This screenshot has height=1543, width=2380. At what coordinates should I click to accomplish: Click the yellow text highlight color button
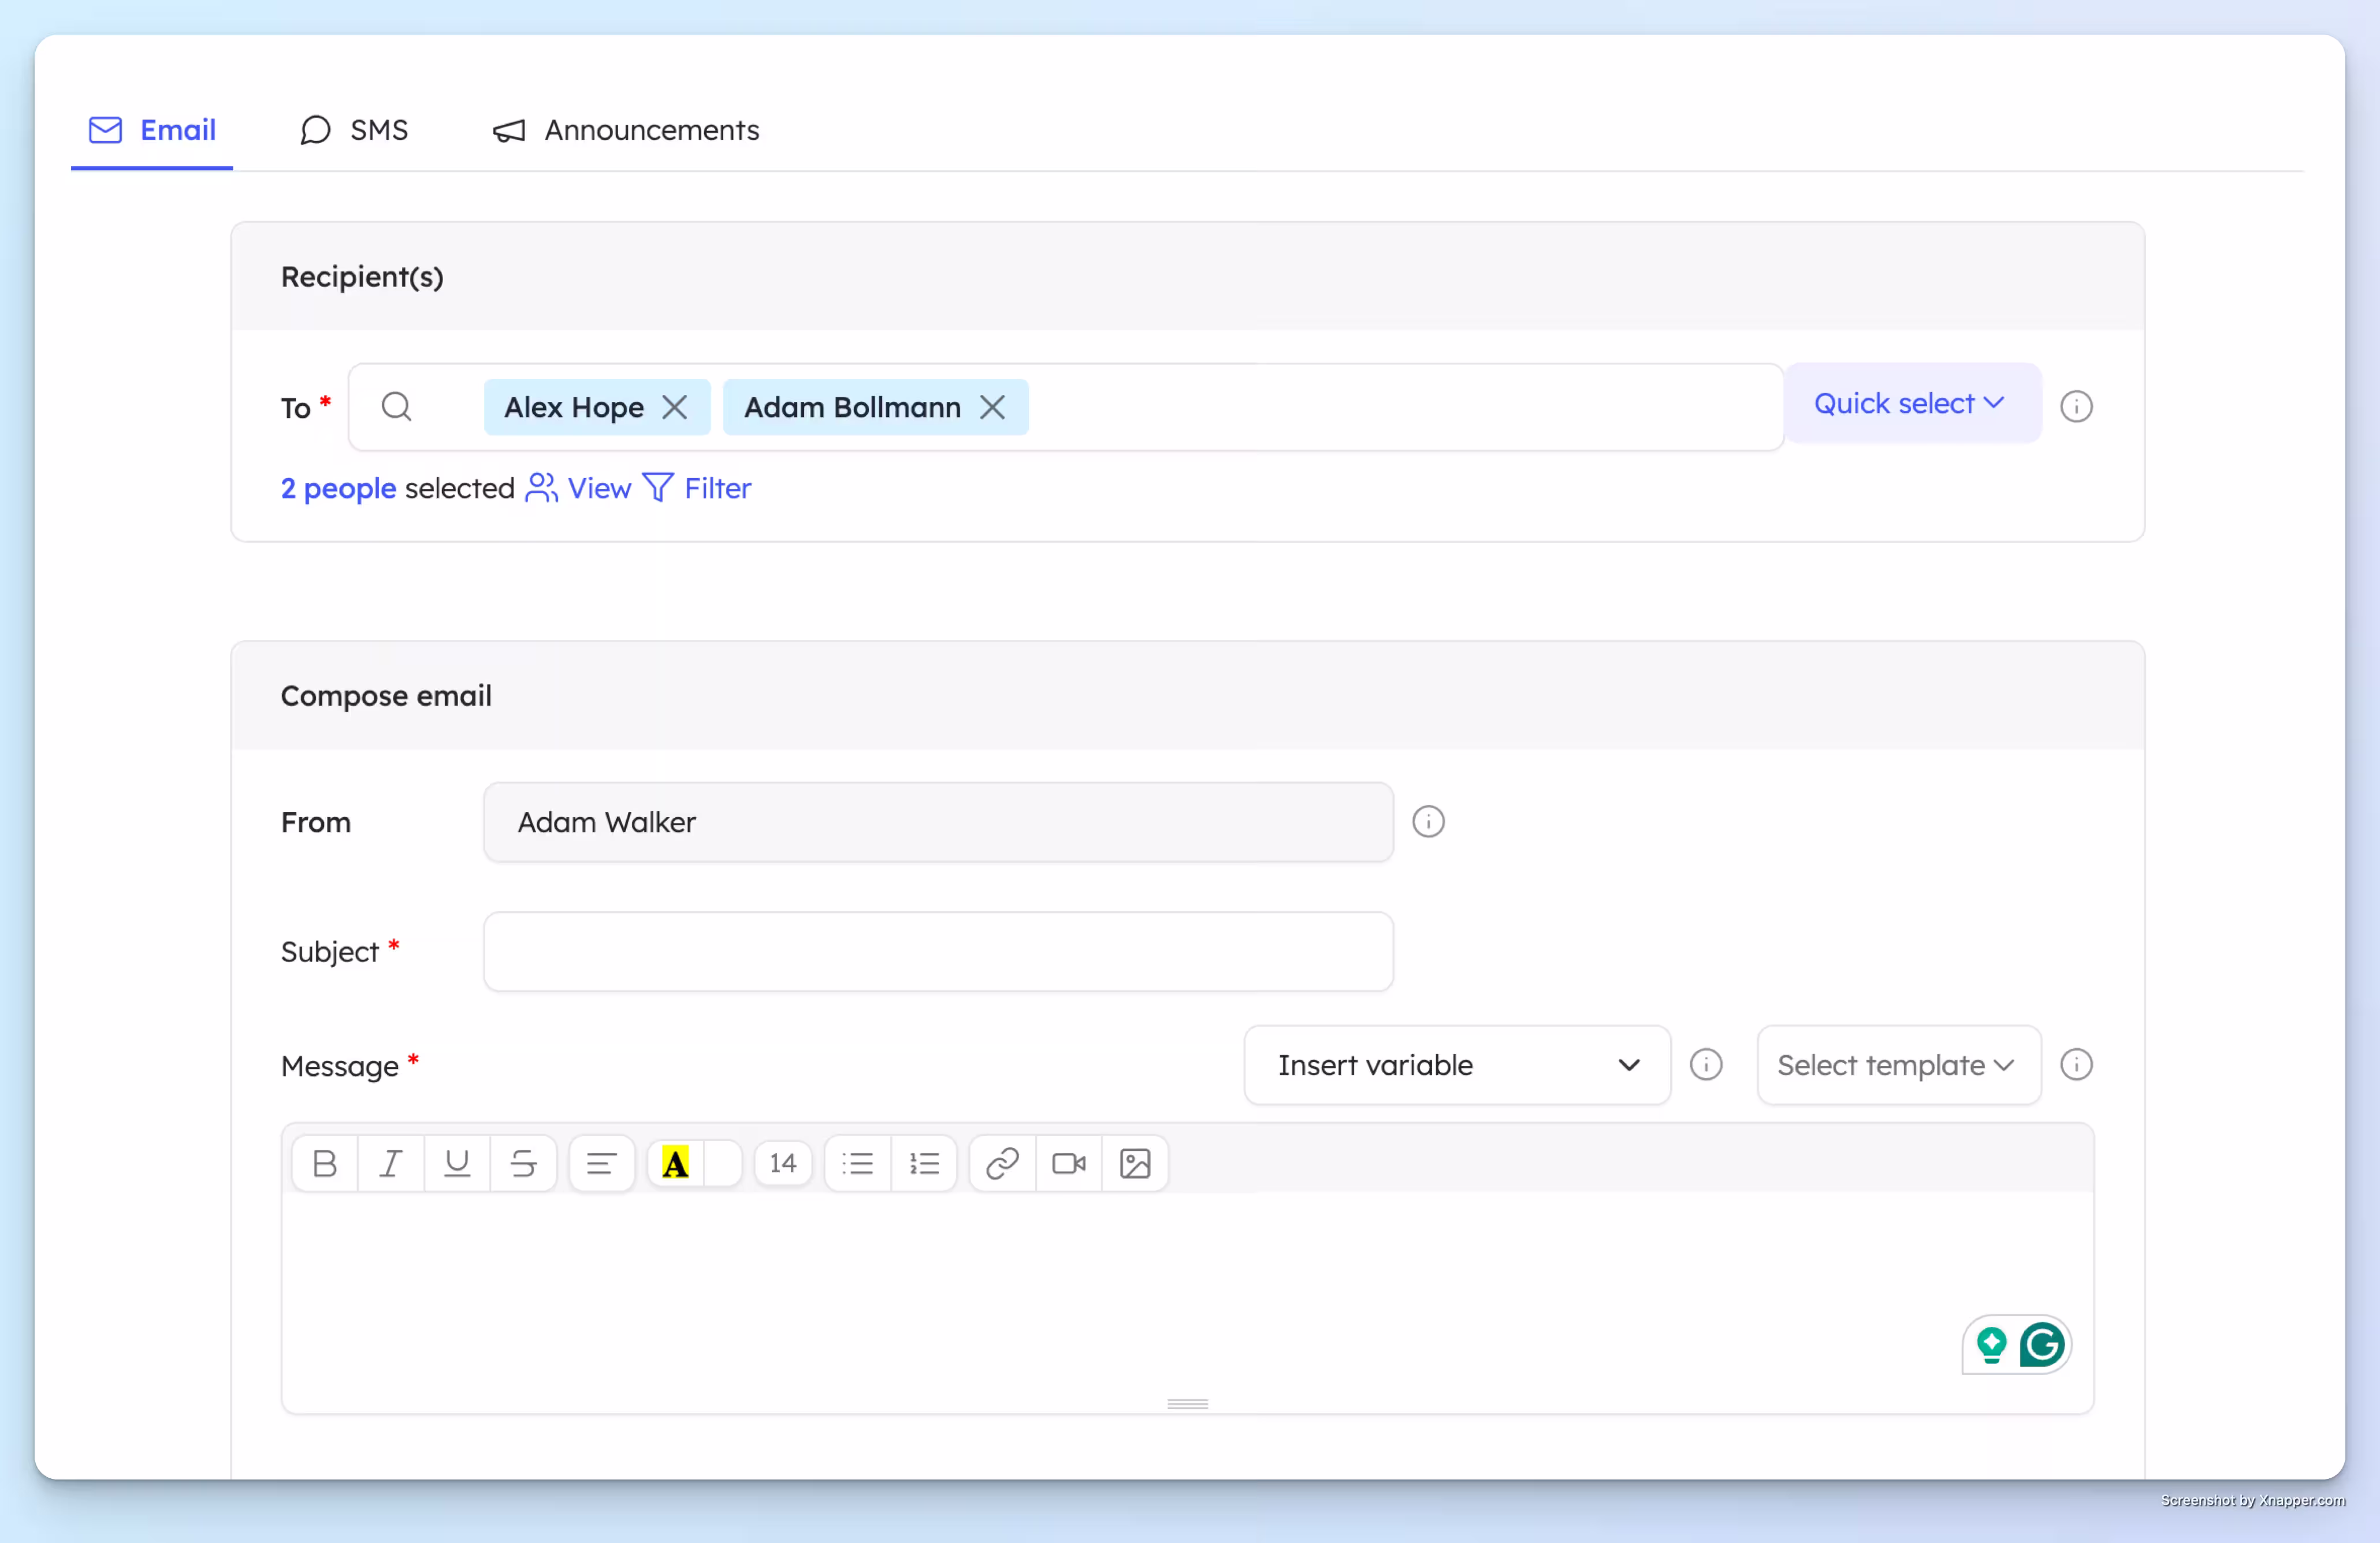(675, 1163)
